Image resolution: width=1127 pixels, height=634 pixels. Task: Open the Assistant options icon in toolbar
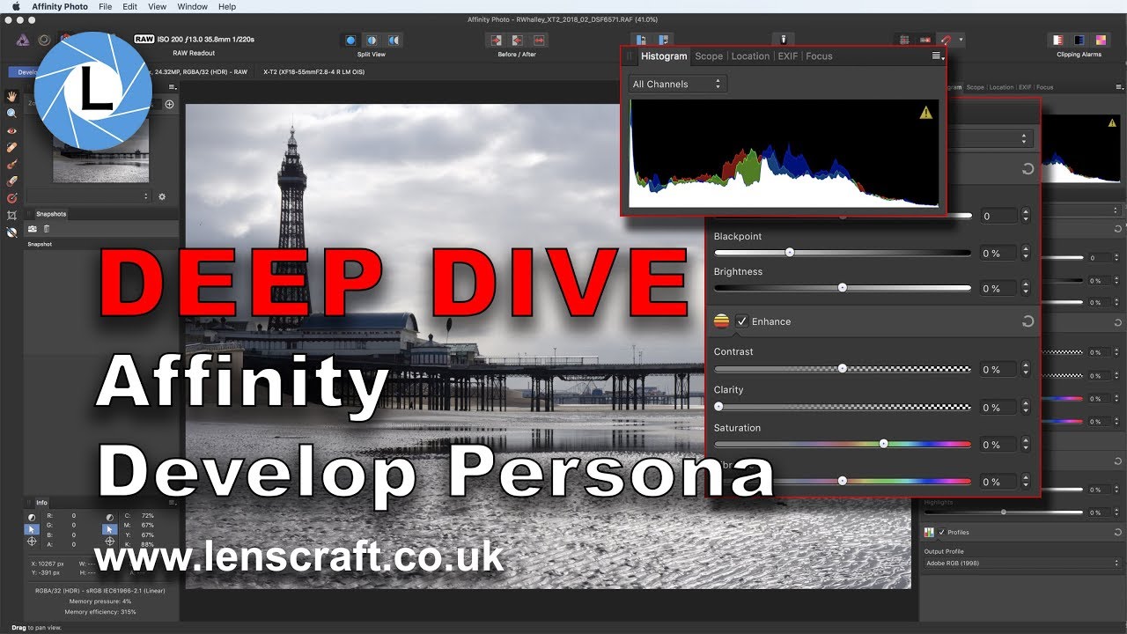point(783,39)
